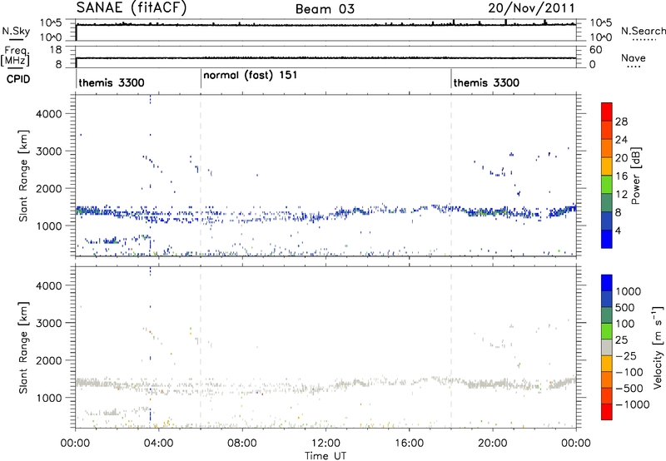Image resolution: width=666 pixels, height=461 pixels.
Task: Pick the red bottom of velocity colorbar
Action: [x=607, y=412]
